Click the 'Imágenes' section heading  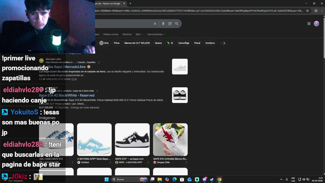click(47, 118)
